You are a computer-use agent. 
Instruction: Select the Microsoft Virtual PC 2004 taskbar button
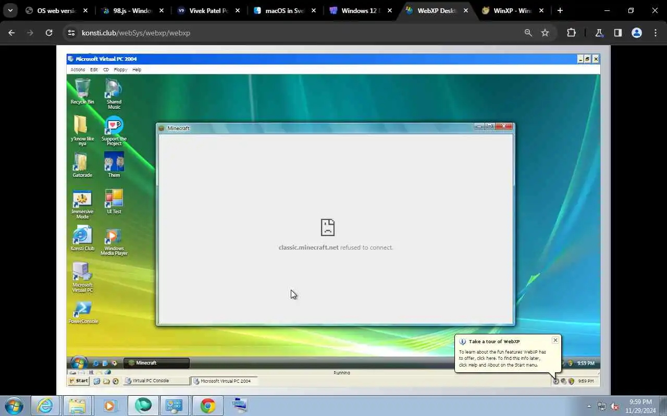pyautogui.click(x=225, y=381)
